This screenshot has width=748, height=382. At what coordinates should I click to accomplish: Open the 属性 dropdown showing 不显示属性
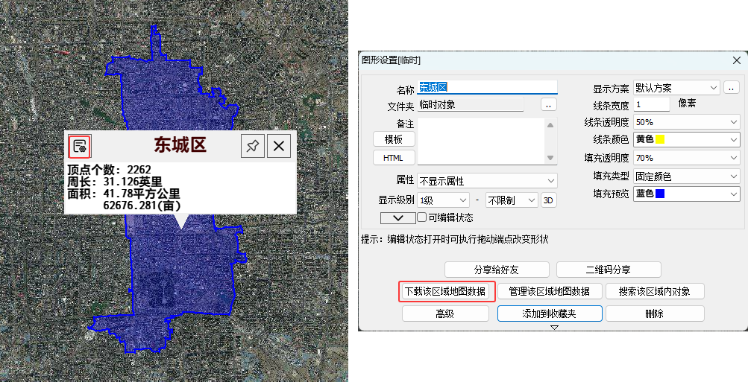tap(487, 181)
